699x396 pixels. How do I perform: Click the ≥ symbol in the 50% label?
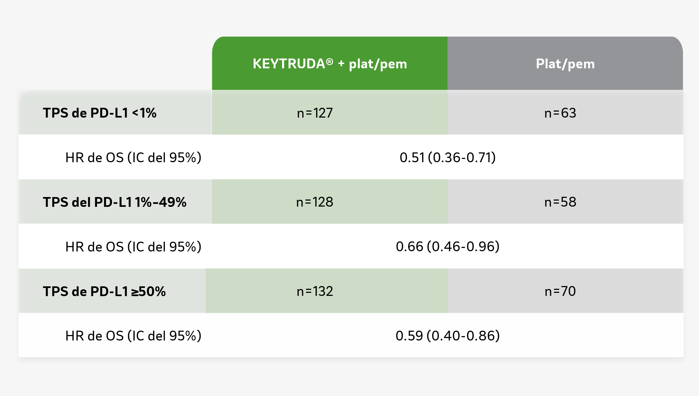(x=135, y=292)
